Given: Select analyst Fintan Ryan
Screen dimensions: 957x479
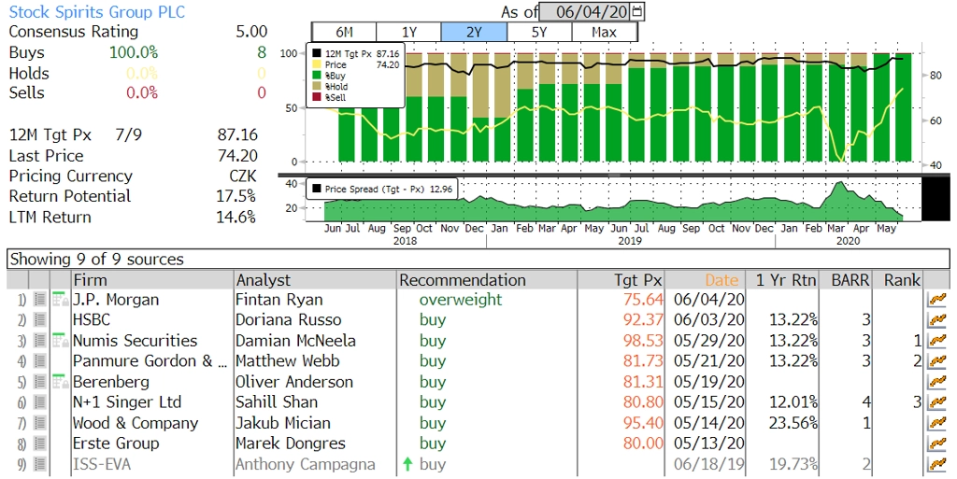Looking at the screenshot, I should [x=279, y=300].
